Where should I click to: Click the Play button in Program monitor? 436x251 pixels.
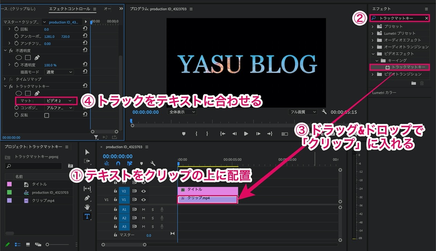(246, 134)
